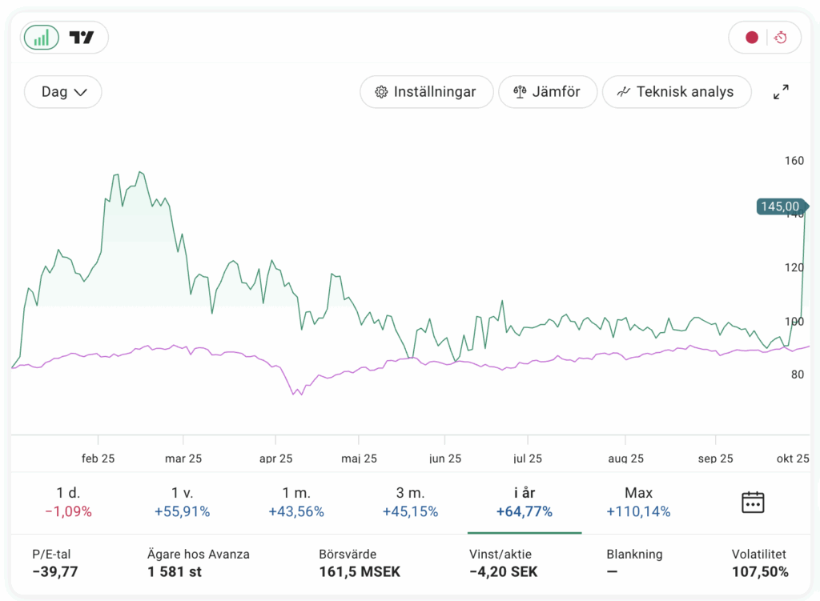820x601 pixels.
Task: Click the balance scale icon in Jämför
Action: click(x=520, y=92)
